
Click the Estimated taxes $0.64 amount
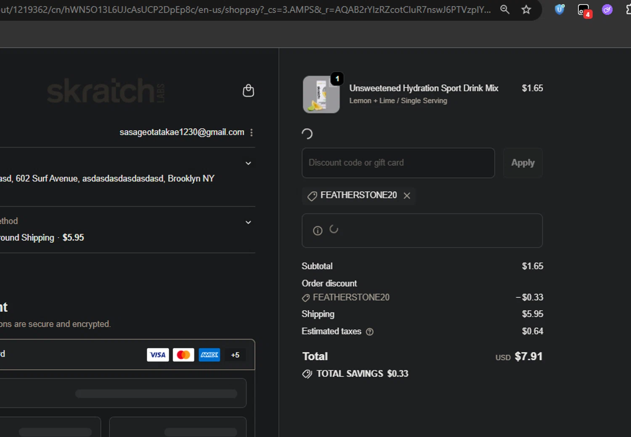(533, 331)
